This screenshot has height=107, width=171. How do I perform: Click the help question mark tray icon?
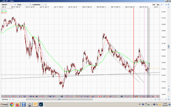143,104
